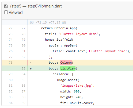This screenshot has width=133, height=108.
Task: Click the return MaterialApp( code line
Action: 59,28
